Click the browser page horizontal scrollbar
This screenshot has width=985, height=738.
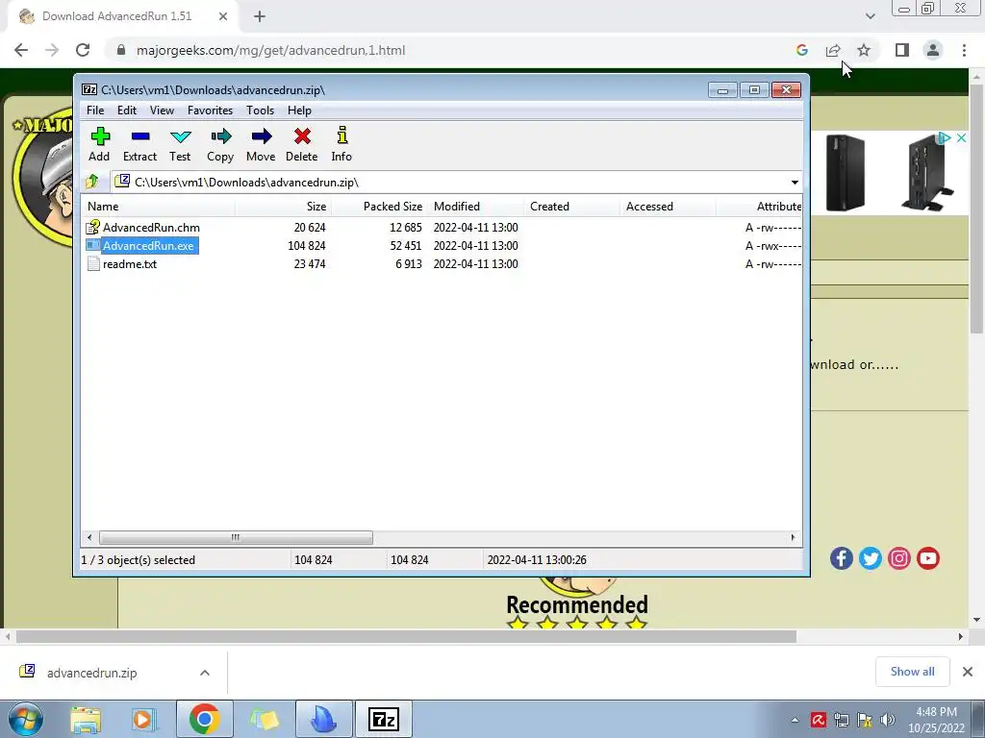click(x=407, y=636)
